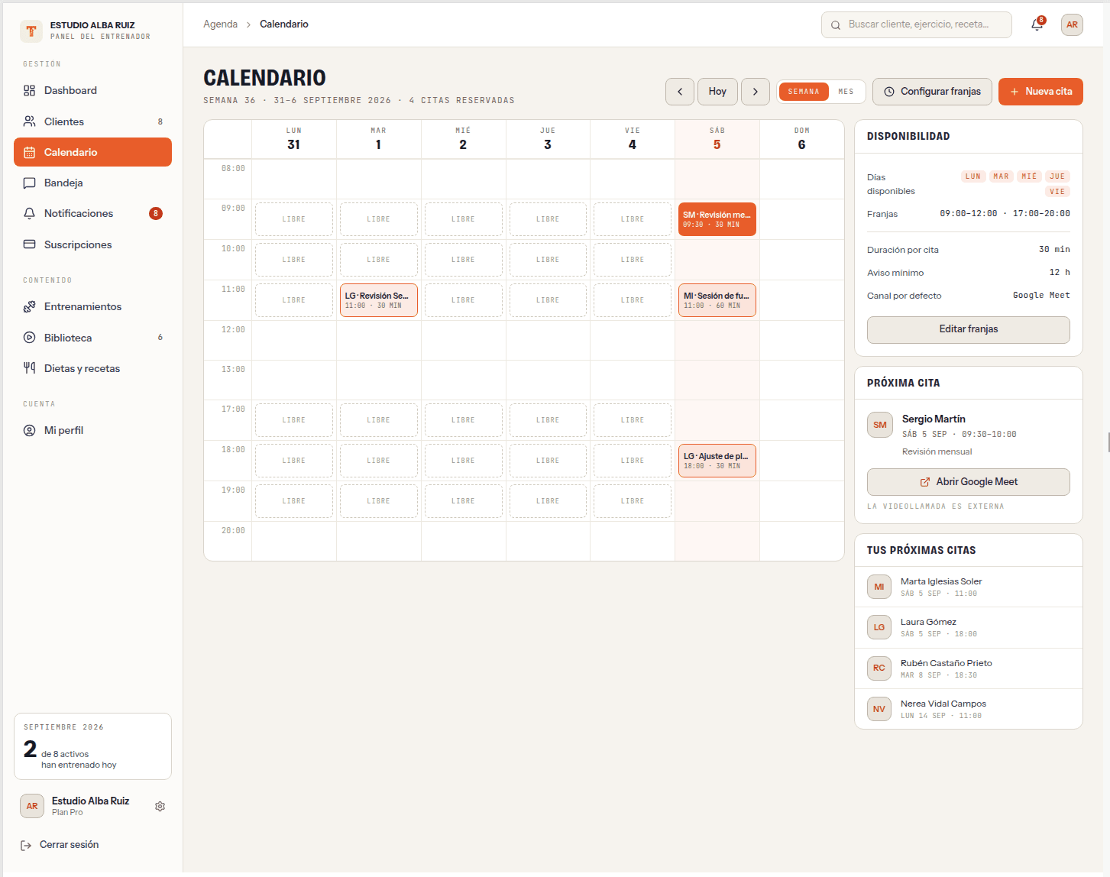Open the AR user avatar in header
The width and height of the screenshot is (1110, 877).
tap(1072, 24)
